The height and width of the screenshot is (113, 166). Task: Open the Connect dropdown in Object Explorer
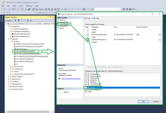[10, 20]
